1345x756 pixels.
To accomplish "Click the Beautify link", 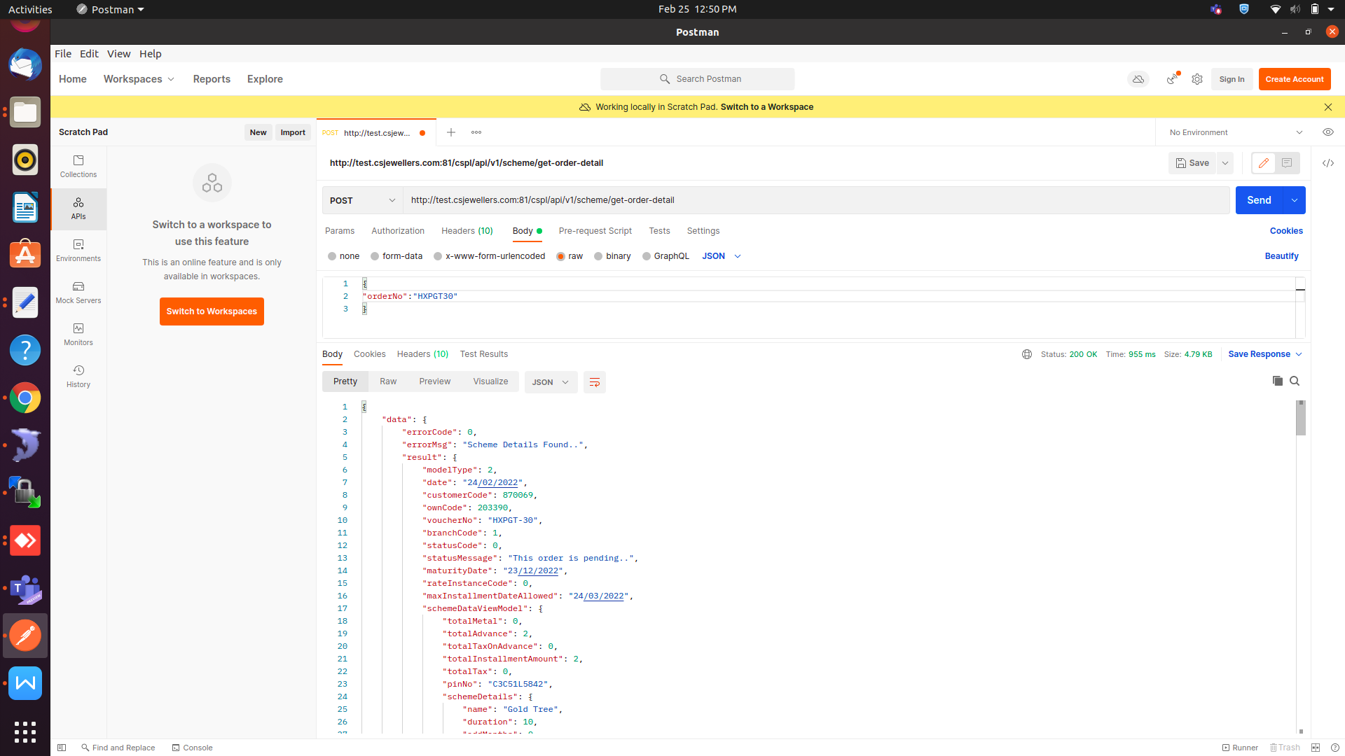I will tap(1281, 256).
